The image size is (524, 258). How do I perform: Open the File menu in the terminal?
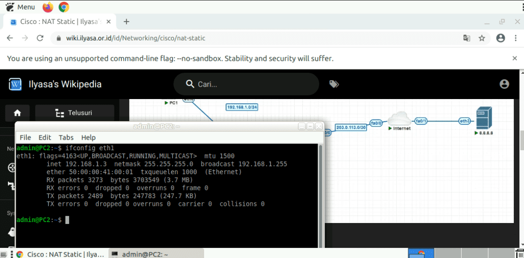[25, 137]
